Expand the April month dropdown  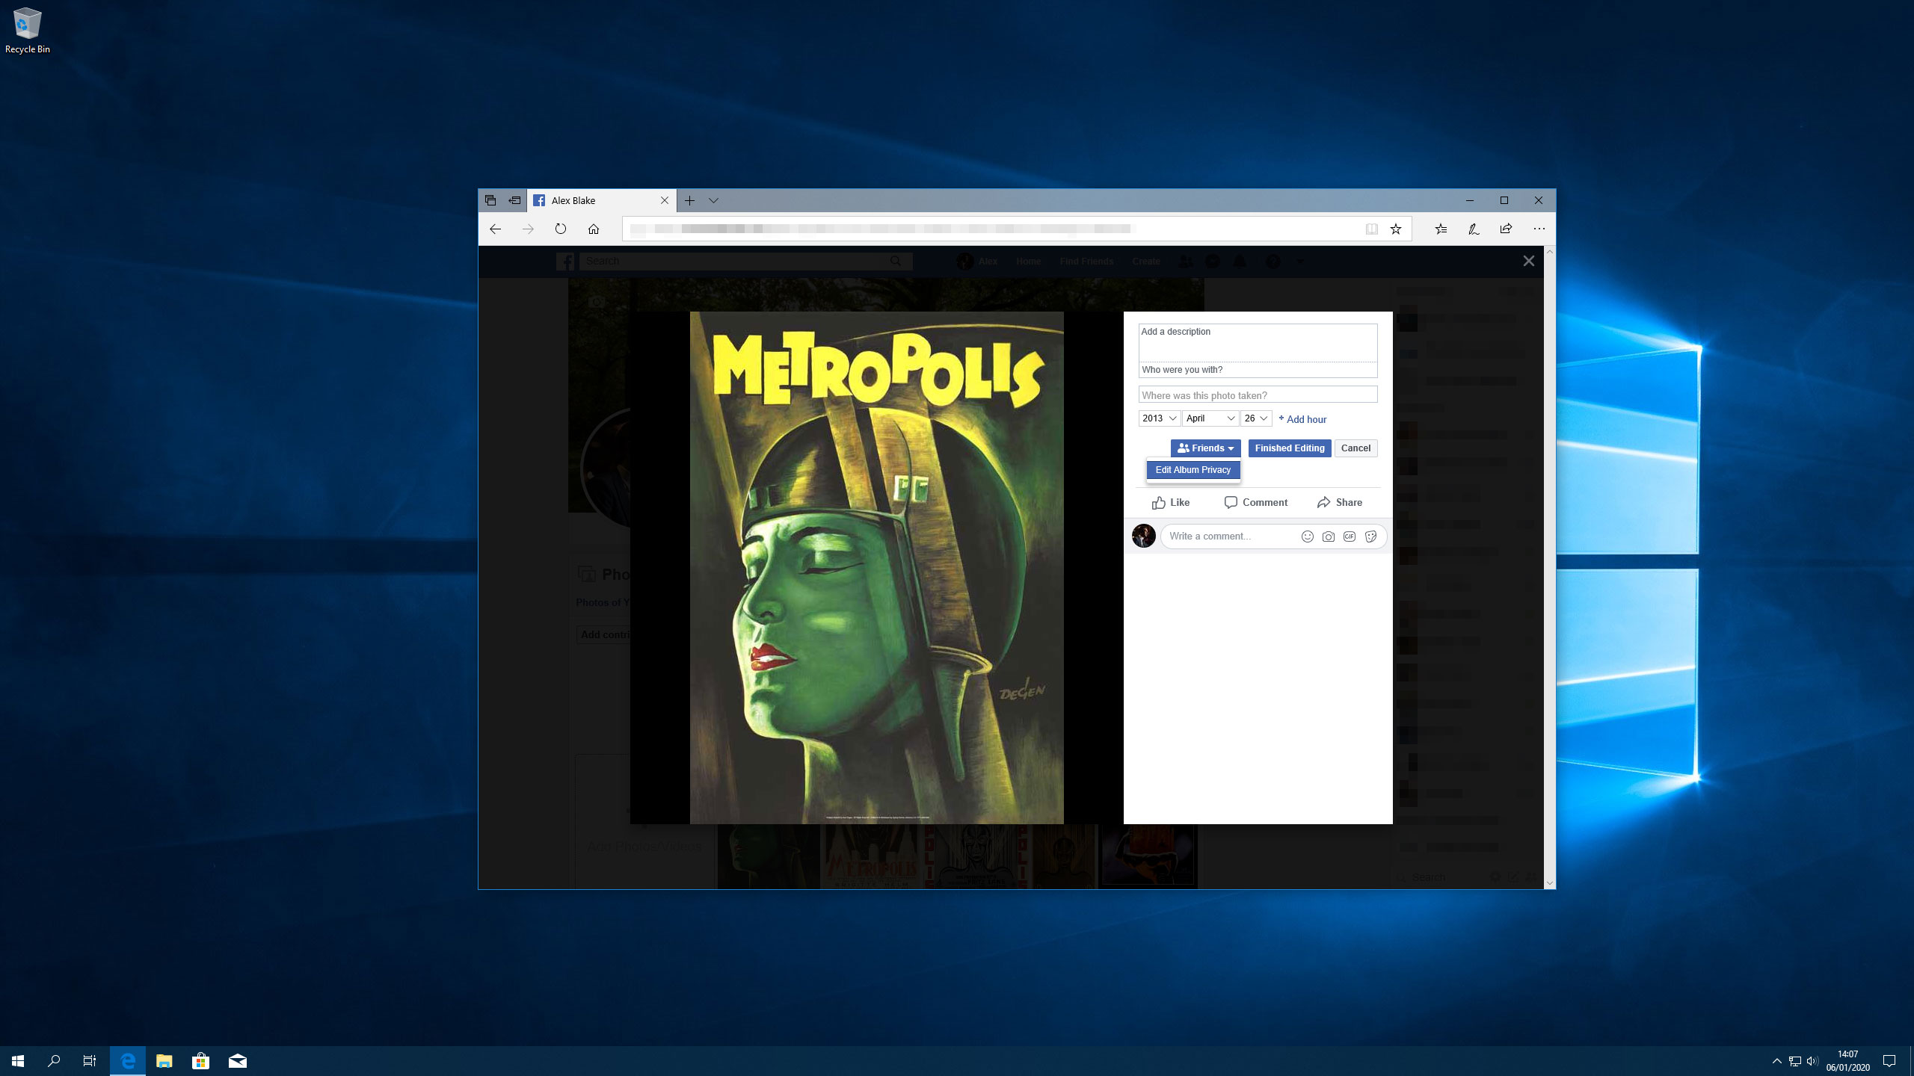click(x=1210, y=418)
